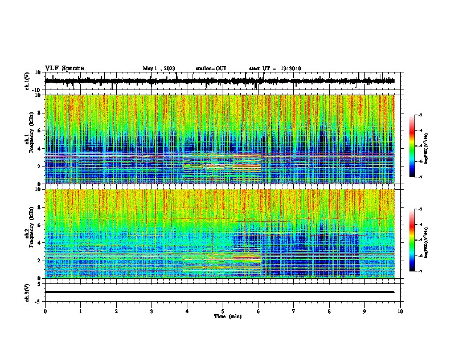Click time axis tick label 4
Viewport: 451px width, 349px height.
pos(187,311)
